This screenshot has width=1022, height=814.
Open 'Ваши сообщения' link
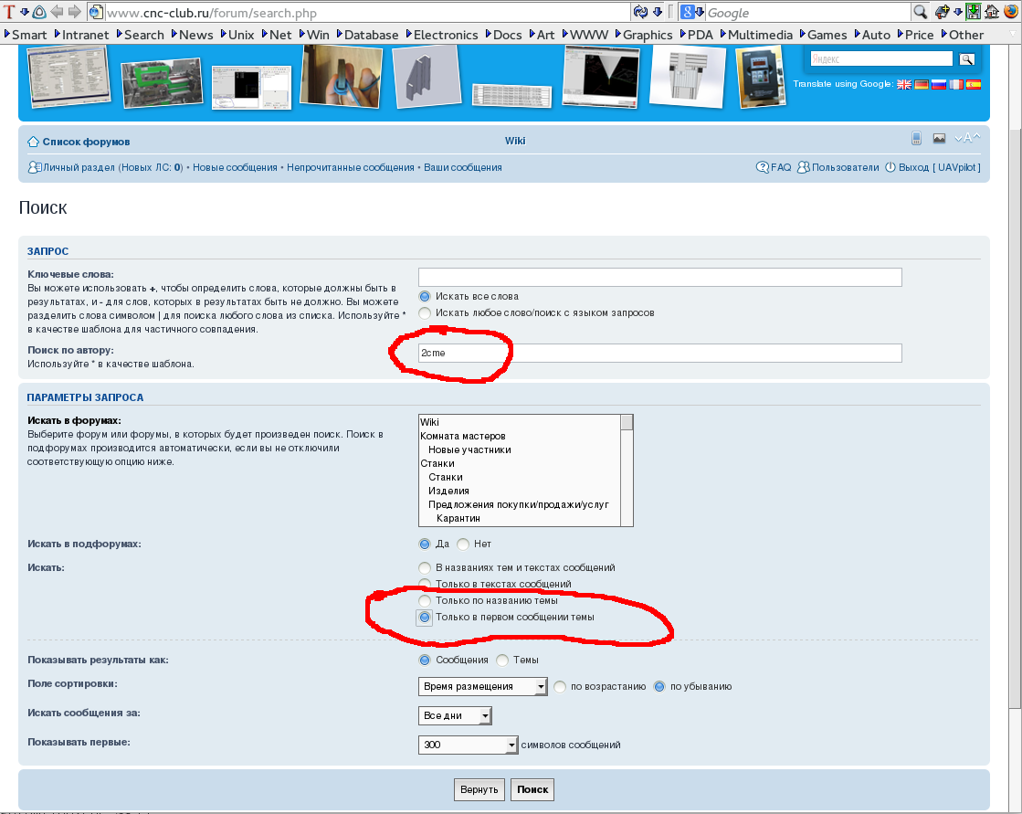click(463, 167)
